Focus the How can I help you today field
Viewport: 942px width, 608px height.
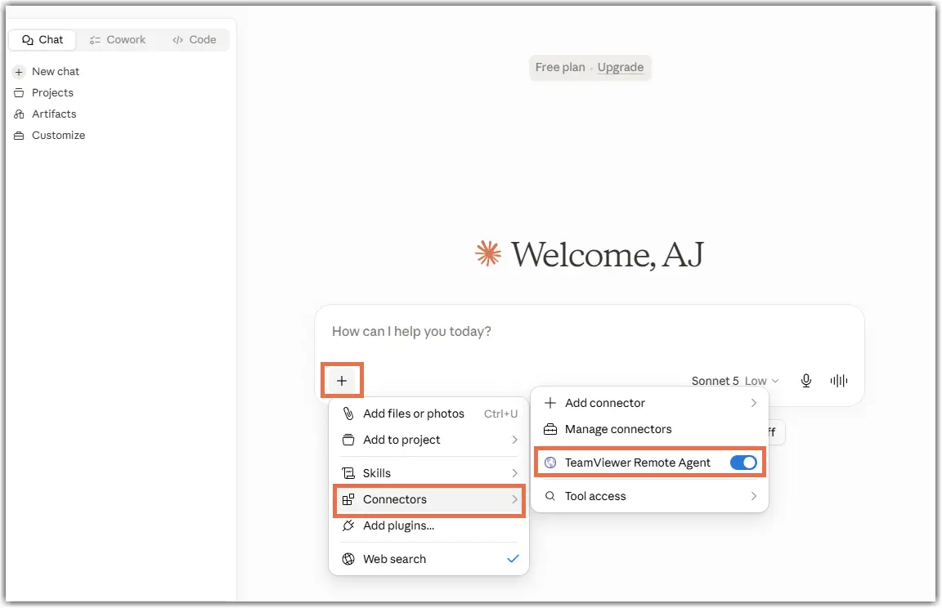[x=589, y=331]
